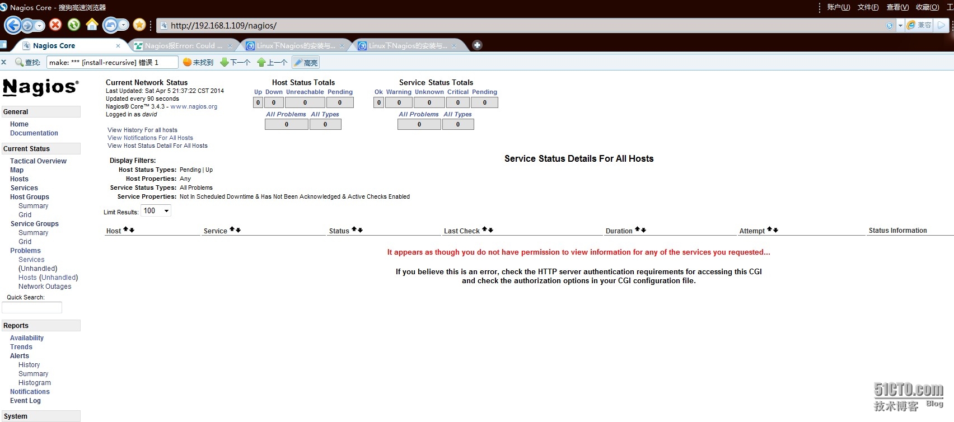
Task: Click the Go arrow button beside 兼容
Action: coord(942,25)
